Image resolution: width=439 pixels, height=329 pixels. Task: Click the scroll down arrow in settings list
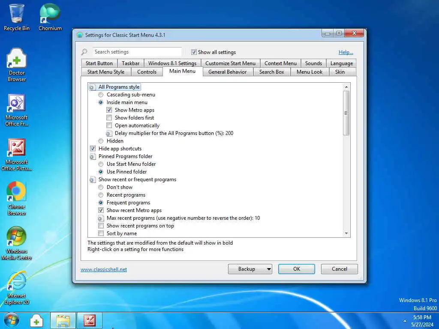tap(346, 233)
